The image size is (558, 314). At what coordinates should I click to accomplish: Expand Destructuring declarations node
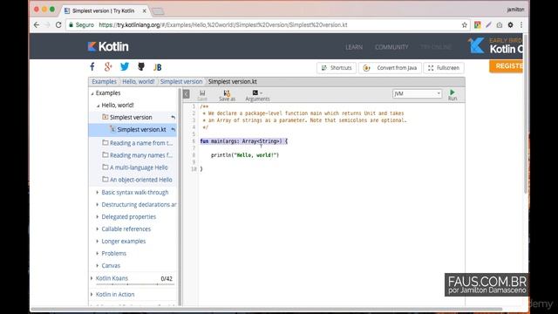97,205
